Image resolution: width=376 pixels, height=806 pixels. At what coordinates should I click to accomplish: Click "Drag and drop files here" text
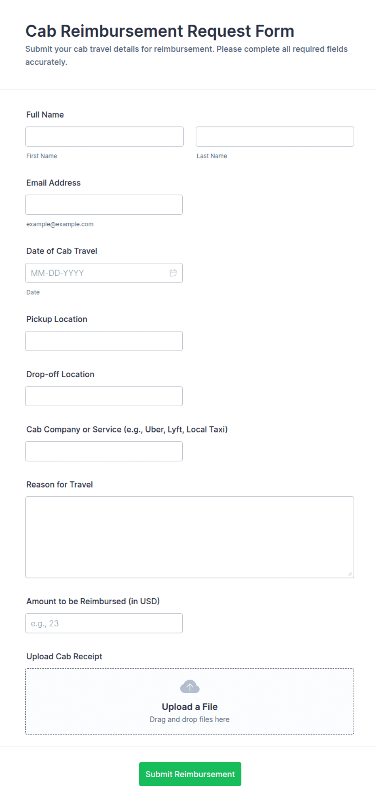tap(190, 719)
